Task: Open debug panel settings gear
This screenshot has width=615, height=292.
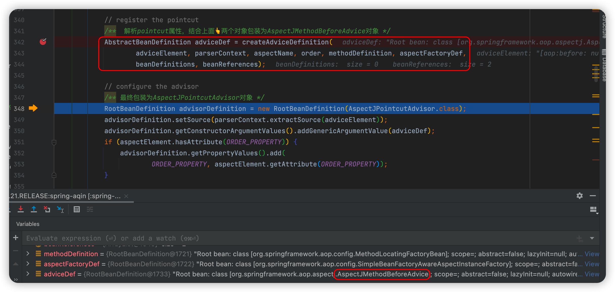Action: point(579,196)
